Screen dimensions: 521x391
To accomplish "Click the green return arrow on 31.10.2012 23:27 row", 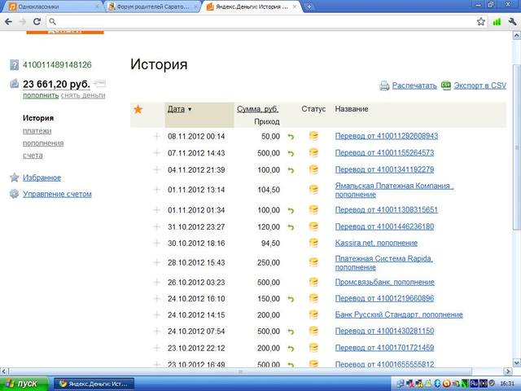I will [x=291, y=227].
